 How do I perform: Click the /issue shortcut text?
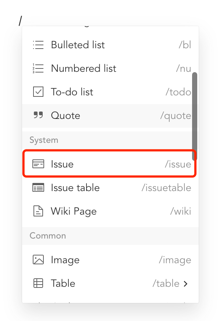pyautogui.click(x=178, y=164)
